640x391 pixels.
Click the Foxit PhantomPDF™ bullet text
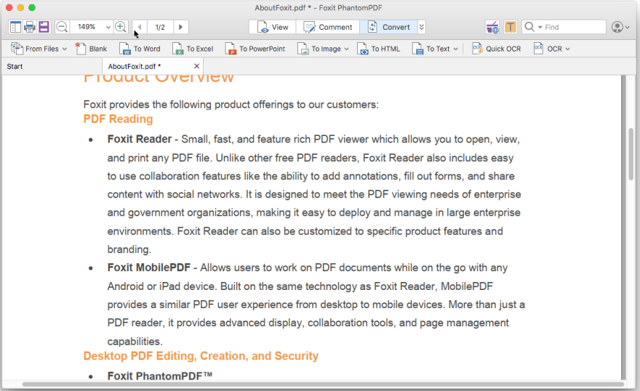[159, 376]
